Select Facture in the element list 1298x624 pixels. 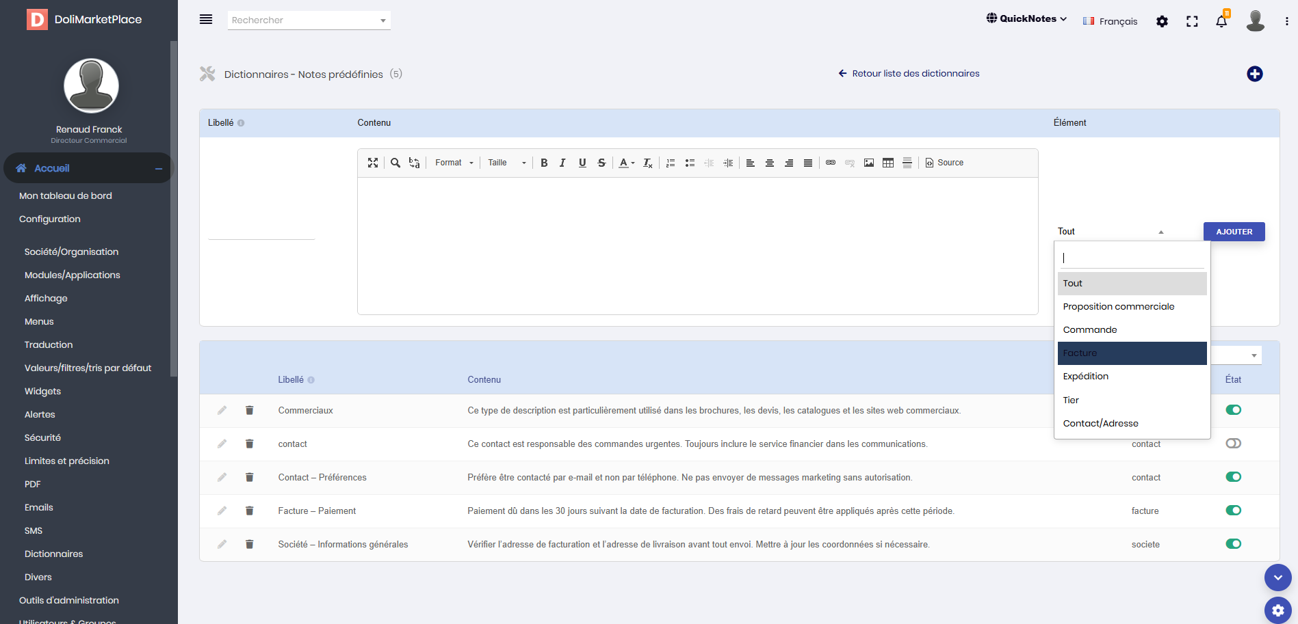(1132, 353)
